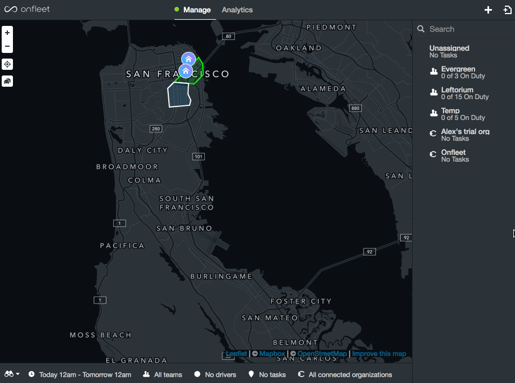Click the Leftorium team icon
515x383 pixels.
click(434, 92)
